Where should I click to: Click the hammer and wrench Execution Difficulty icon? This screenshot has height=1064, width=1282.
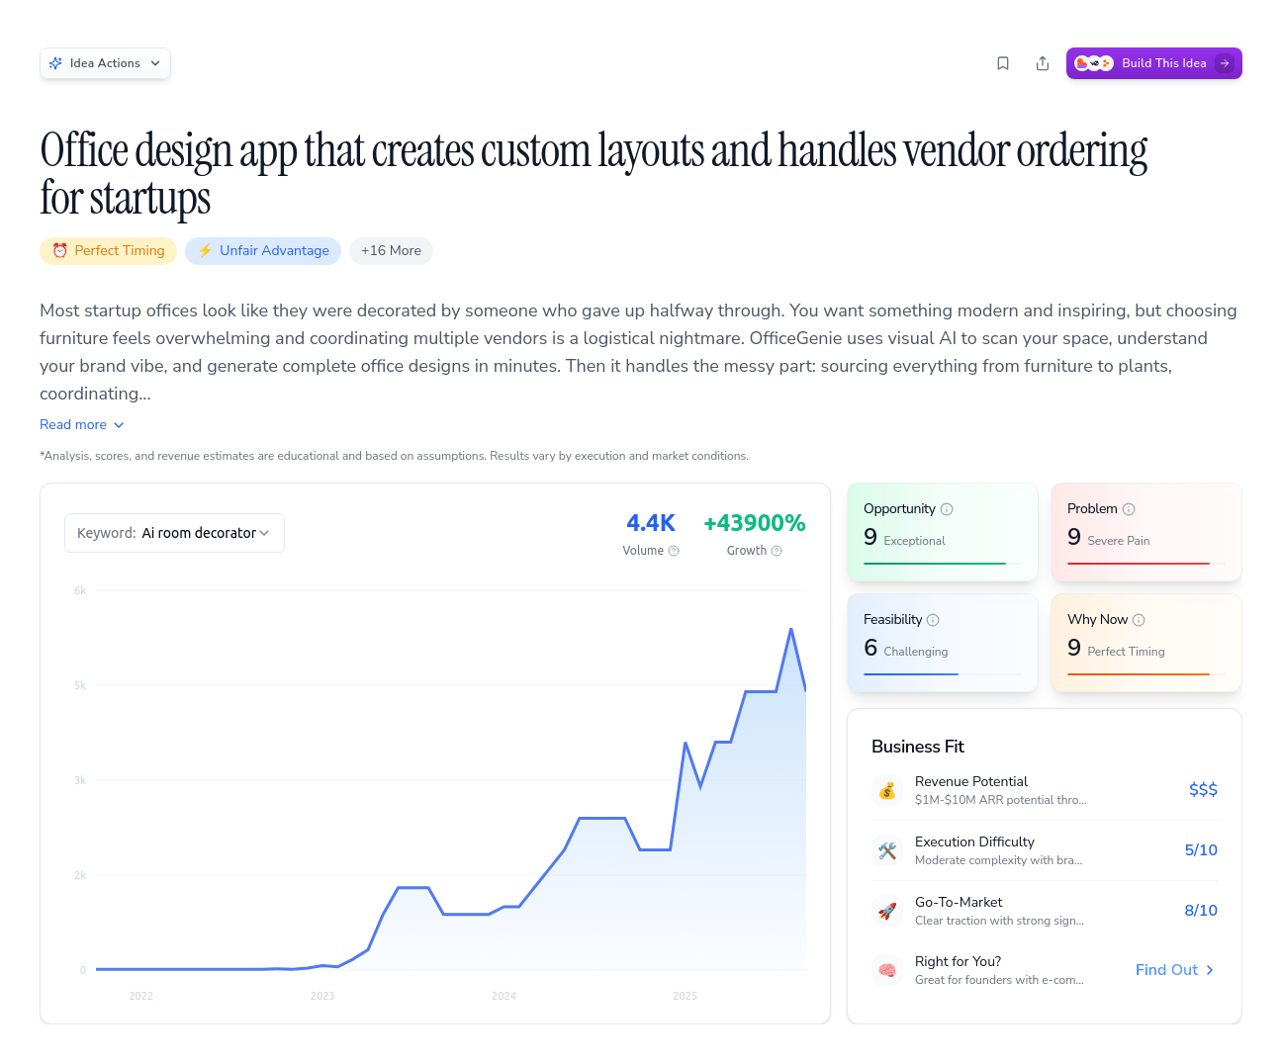click(887, 850)
